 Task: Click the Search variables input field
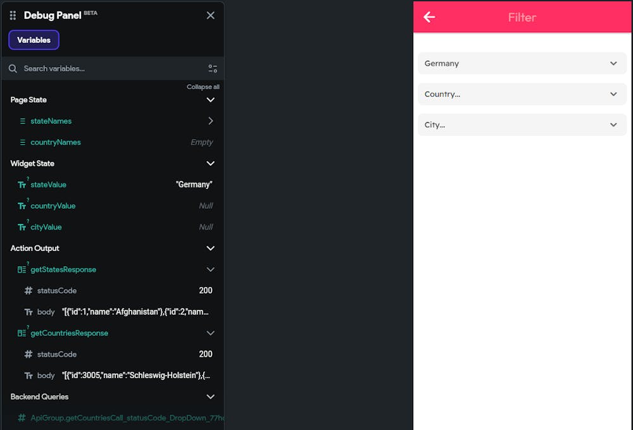tap(113, 68)
